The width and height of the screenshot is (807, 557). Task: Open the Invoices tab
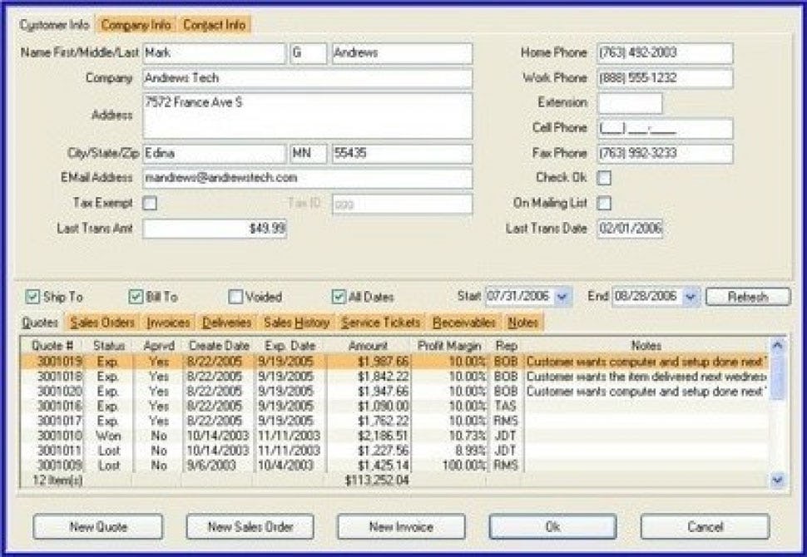[x=168, y=323]
